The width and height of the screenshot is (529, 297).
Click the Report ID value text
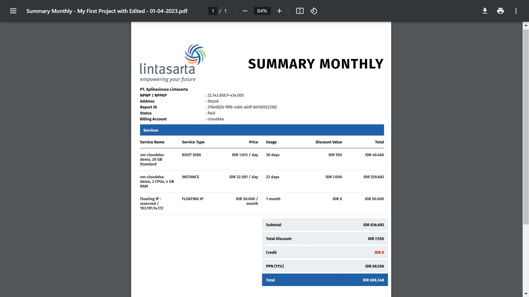coord(242,107)
